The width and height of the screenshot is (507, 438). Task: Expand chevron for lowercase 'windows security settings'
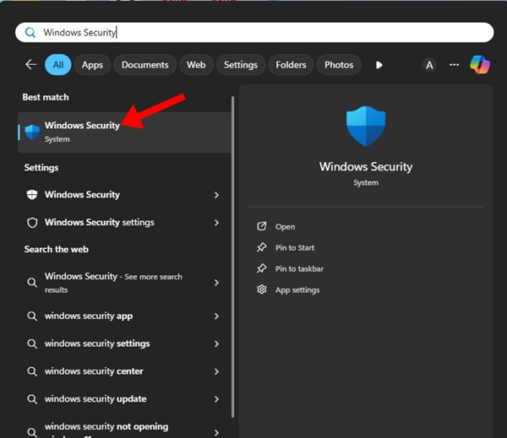(216, 343)
